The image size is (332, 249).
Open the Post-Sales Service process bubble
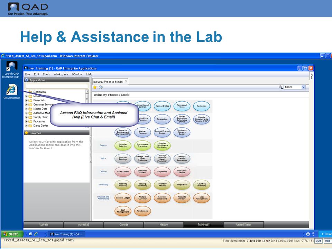[182, 172]
